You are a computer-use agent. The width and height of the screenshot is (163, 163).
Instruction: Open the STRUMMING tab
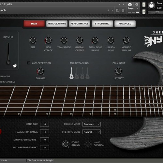102,24
